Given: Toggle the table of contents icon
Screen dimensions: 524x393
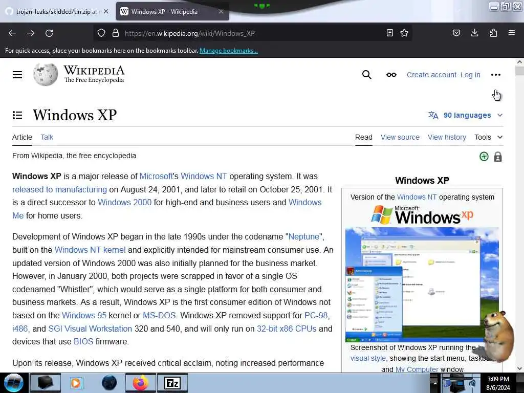Looking at the screenshot, I should [x=17, y=115].
